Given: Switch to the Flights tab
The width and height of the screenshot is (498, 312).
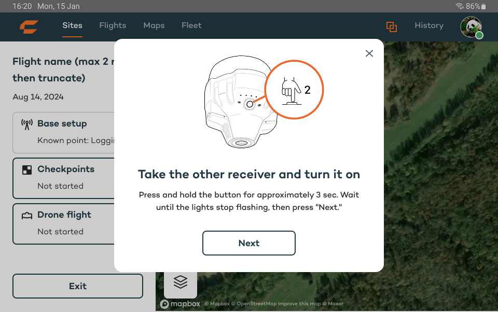Looking at the screenshot, I should click(x=113, y=25).
